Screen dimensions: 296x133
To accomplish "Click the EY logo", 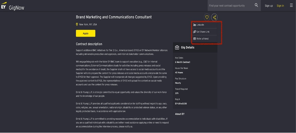I will coord(4,6).
